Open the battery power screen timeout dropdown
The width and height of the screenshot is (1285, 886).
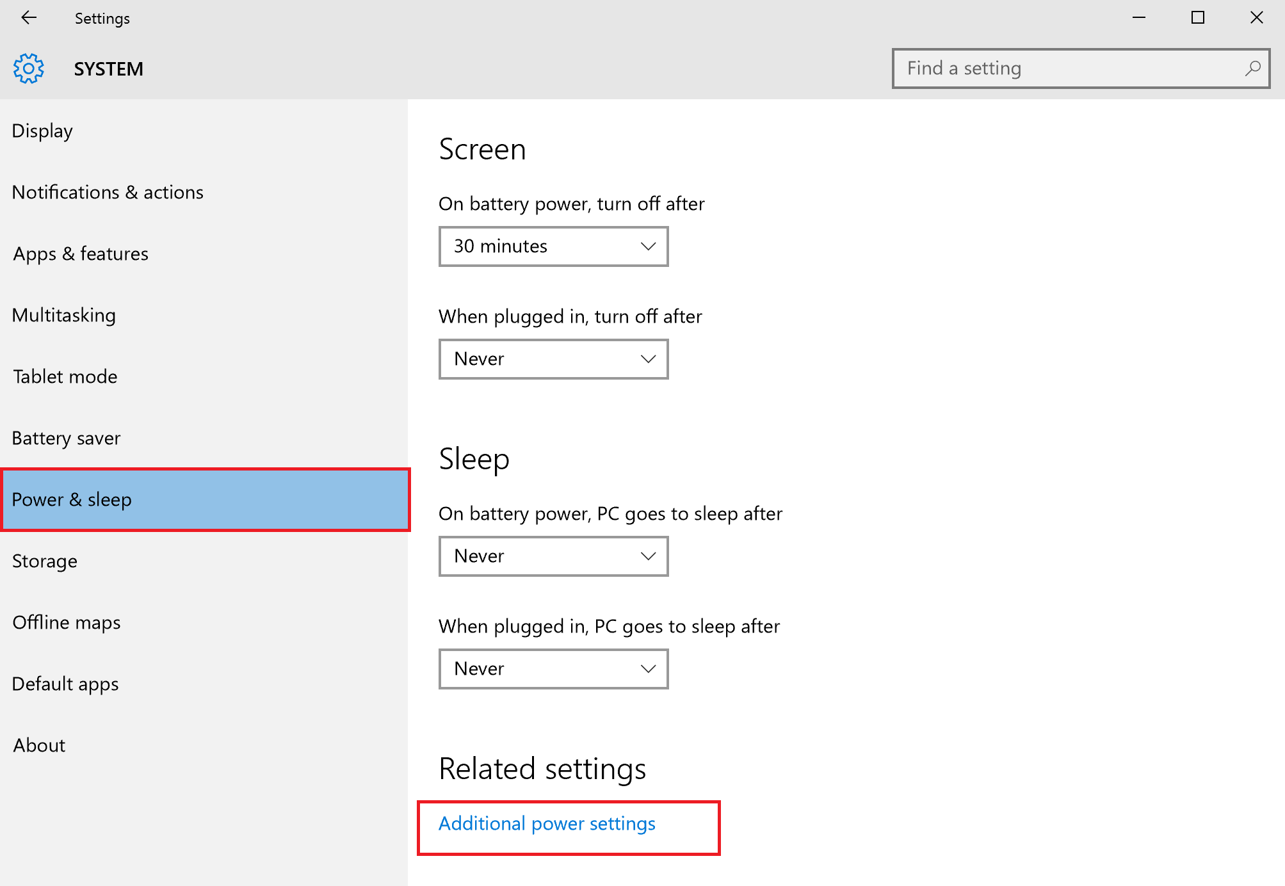553,246
